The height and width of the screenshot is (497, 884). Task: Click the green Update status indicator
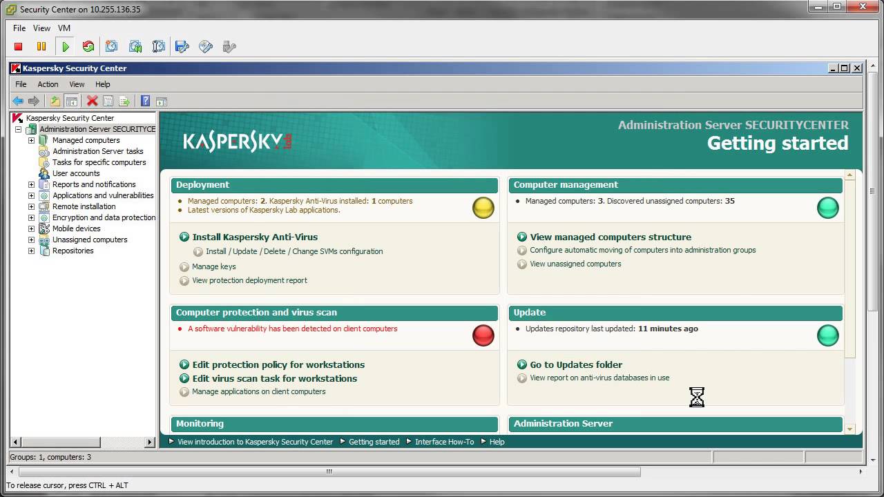(828, 335)
